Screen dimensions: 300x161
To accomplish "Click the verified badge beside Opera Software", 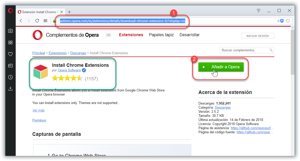I will 84,70.
